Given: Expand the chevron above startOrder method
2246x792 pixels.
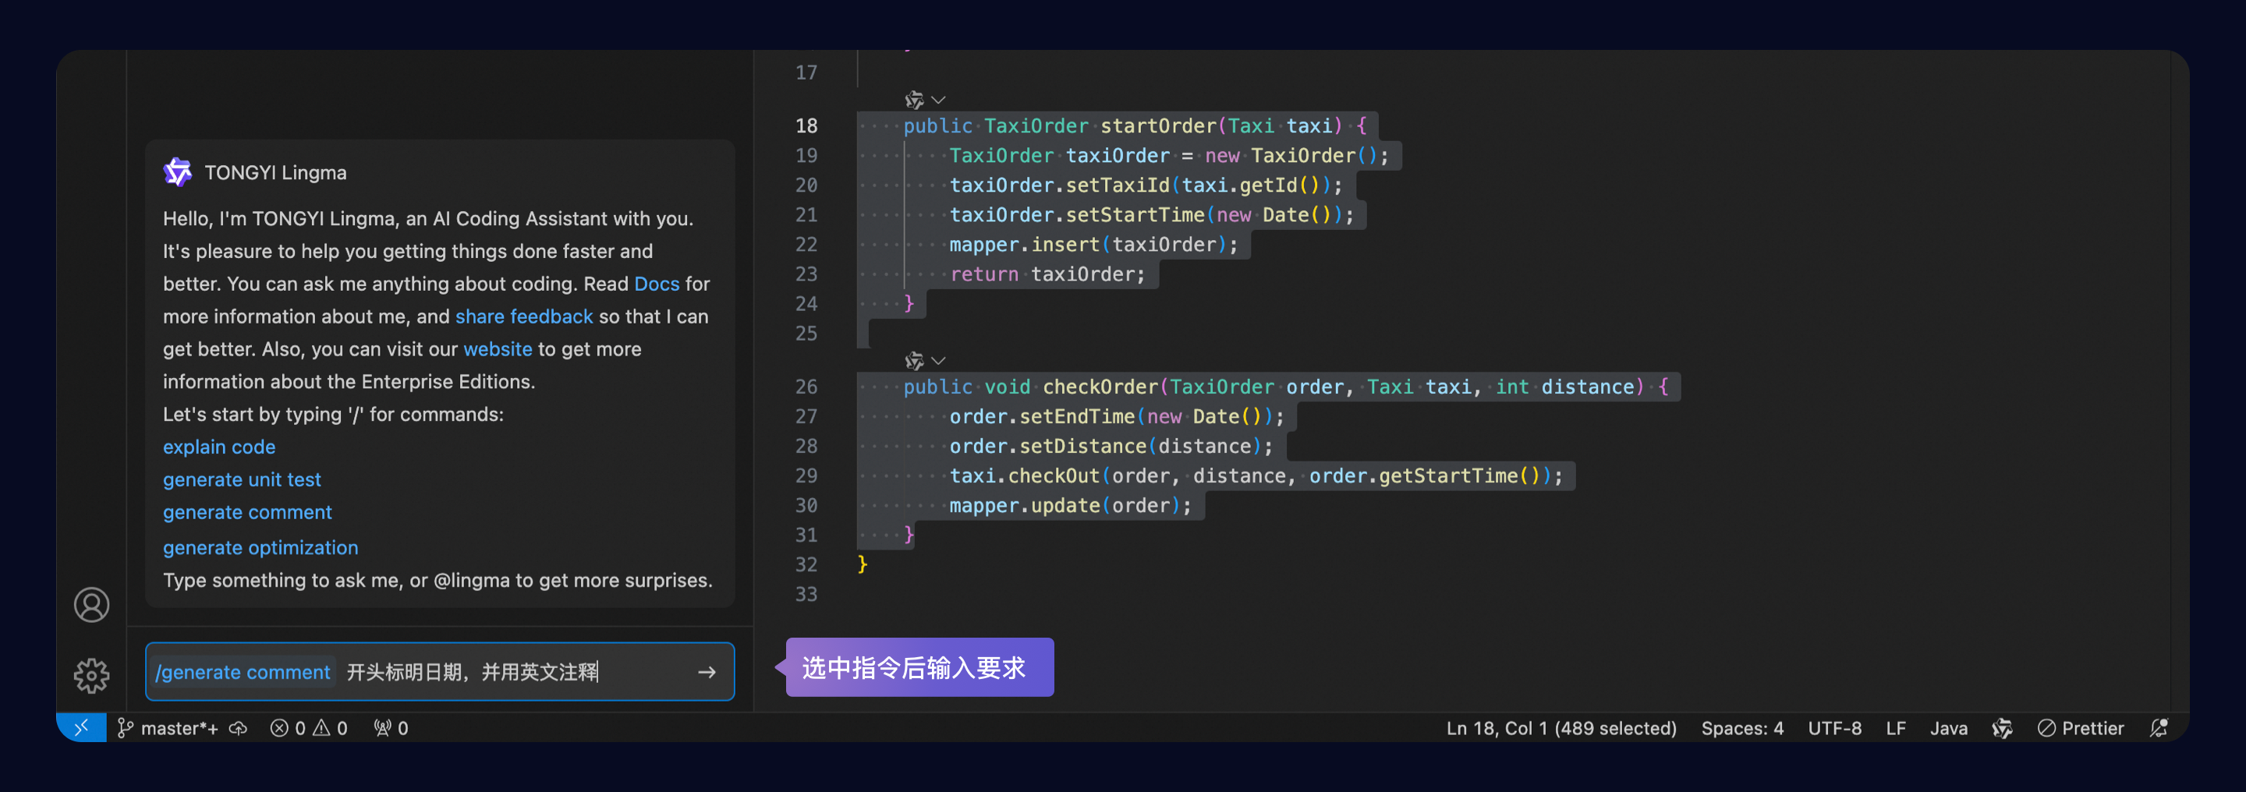Looking at the screenshot, I should tap(939, 101).
